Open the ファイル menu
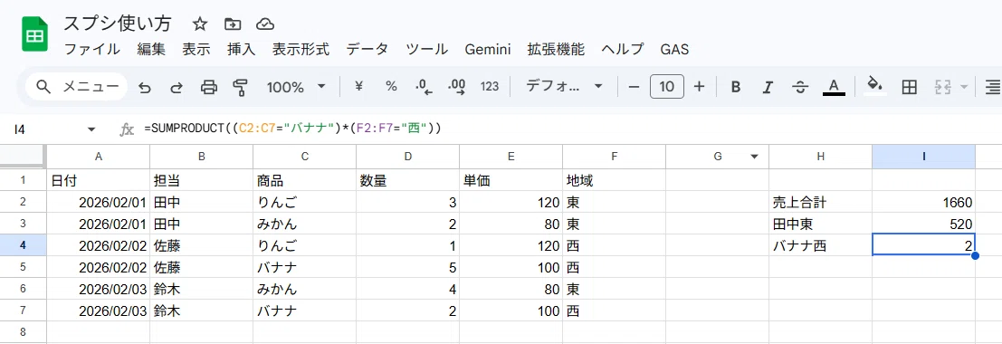The width and height of the screenshot is (1002, 344). pyautogui.click(x=91, y=49)
